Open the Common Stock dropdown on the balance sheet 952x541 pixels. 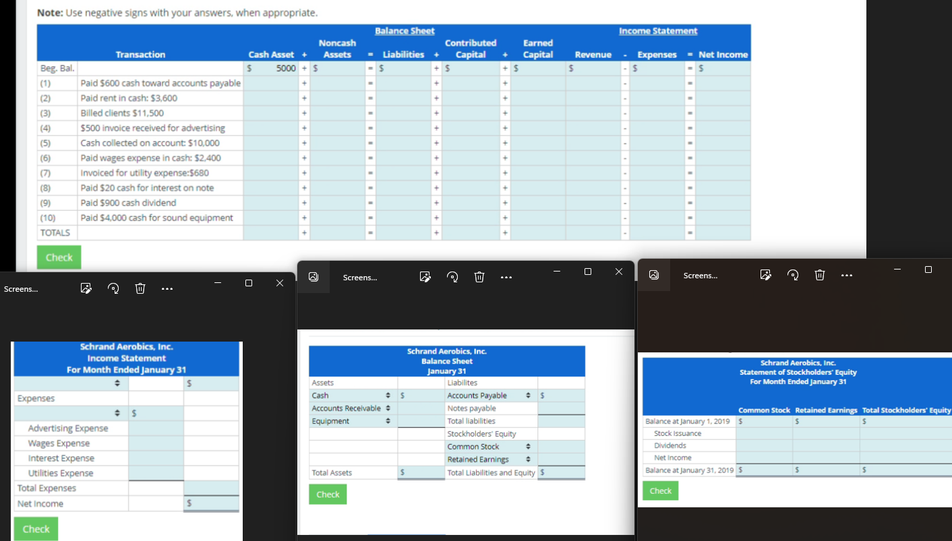492,447
